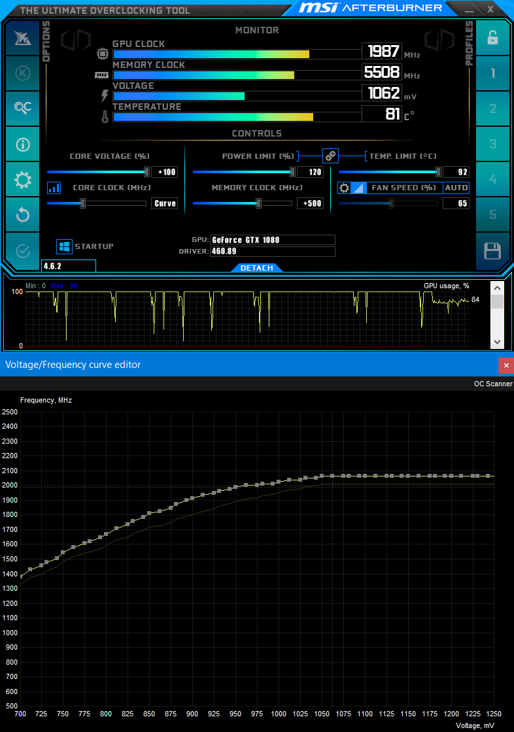The height and width of the screenshot is (732, 514).
Task: Click monitor graph scroll-up arrow
Action: coord(497,288)
